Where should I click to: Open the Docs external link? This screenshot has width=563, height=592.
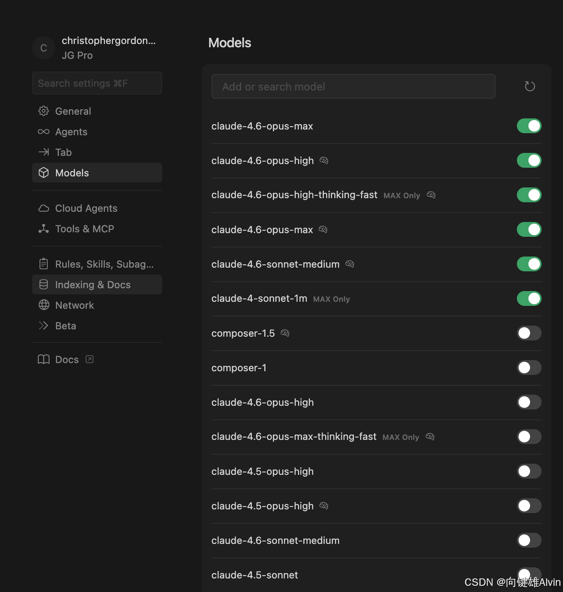(97, 359)
